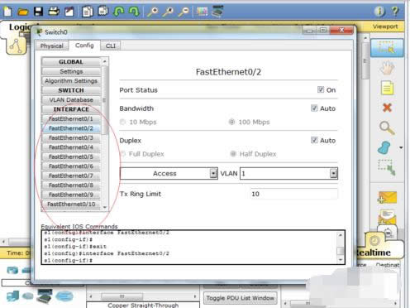Click the Undo green arrow icon
This screenshot has height=308, width=410.
[119, 12]
